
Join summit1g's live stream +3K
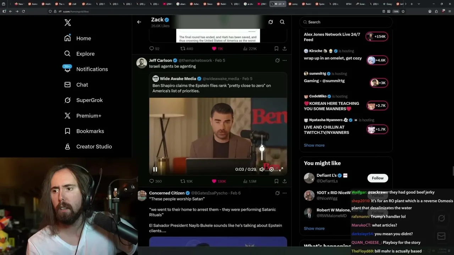pos(378,83)
